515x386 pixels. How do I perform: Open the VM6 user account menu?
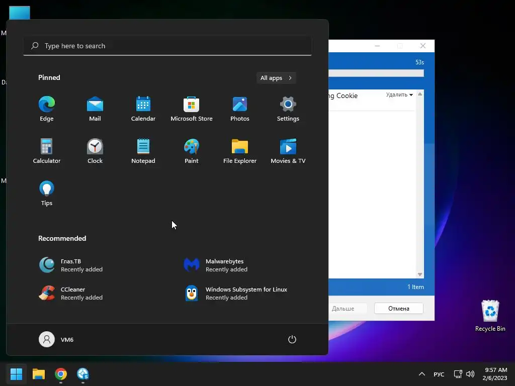[56, 339]
